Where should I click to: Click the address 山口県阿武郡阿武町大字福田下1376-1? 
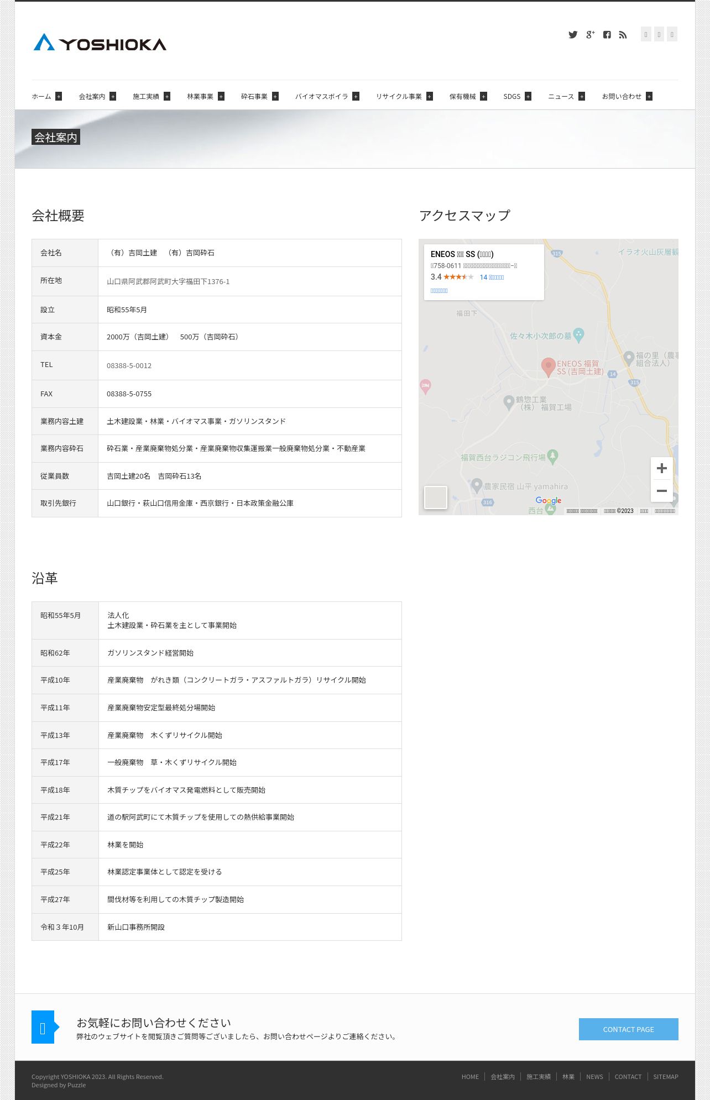click(168, 281)
